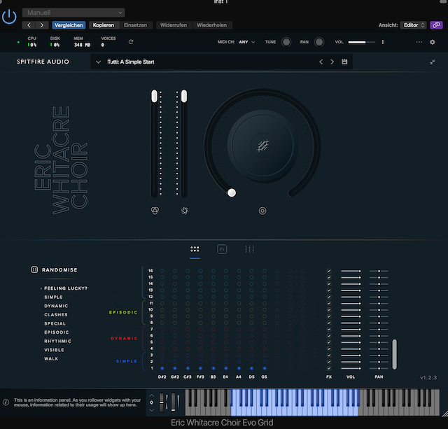Adjust row 1 PAN slider
448x429 pixels.
click(x=379, y=368)
